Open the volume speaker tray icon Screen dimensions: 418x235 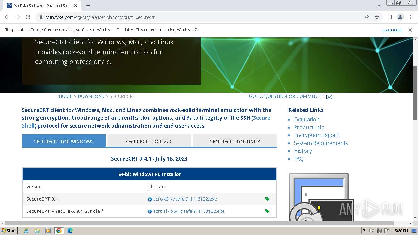click(371, 231)
